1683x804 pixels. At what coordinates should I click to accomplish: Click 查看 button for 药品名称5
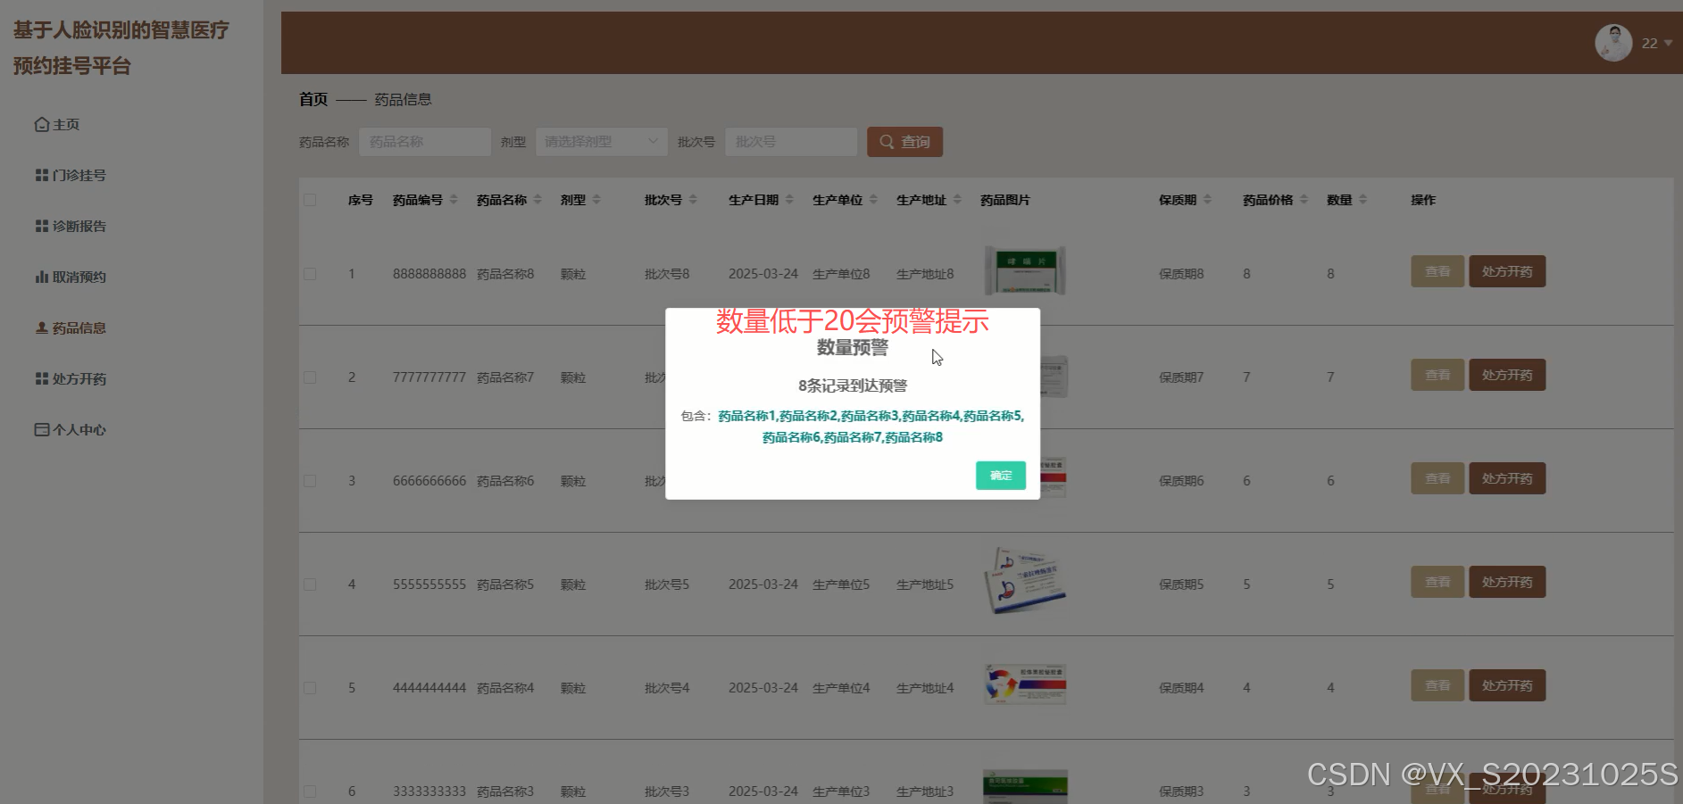click(x=1437, y=582)
